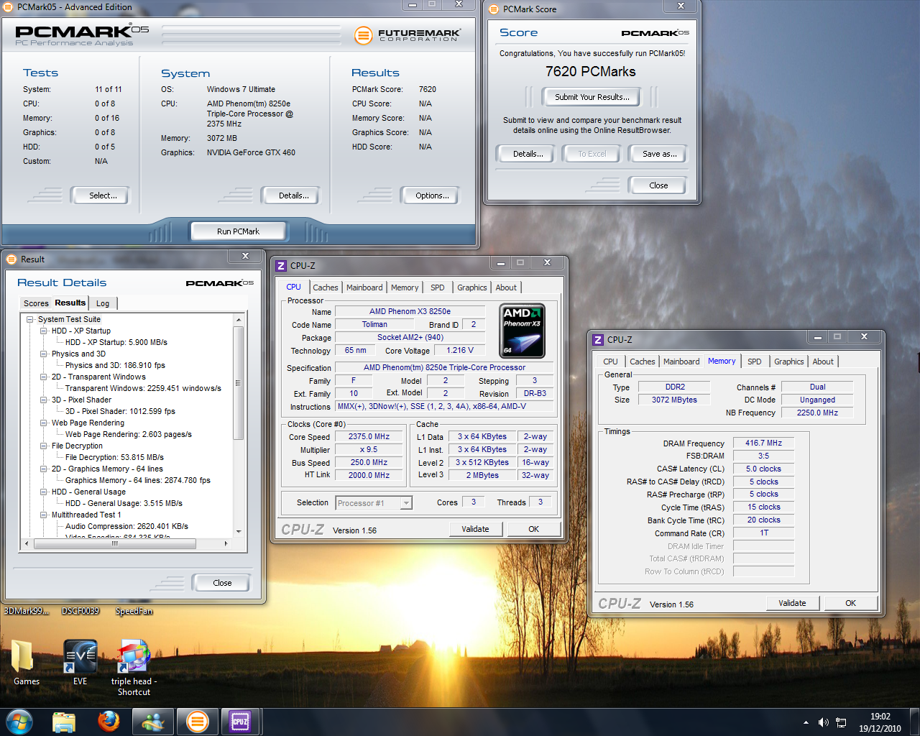Collapse Physics and 3D node
The image size is (920, 736).
pos(44,354)
